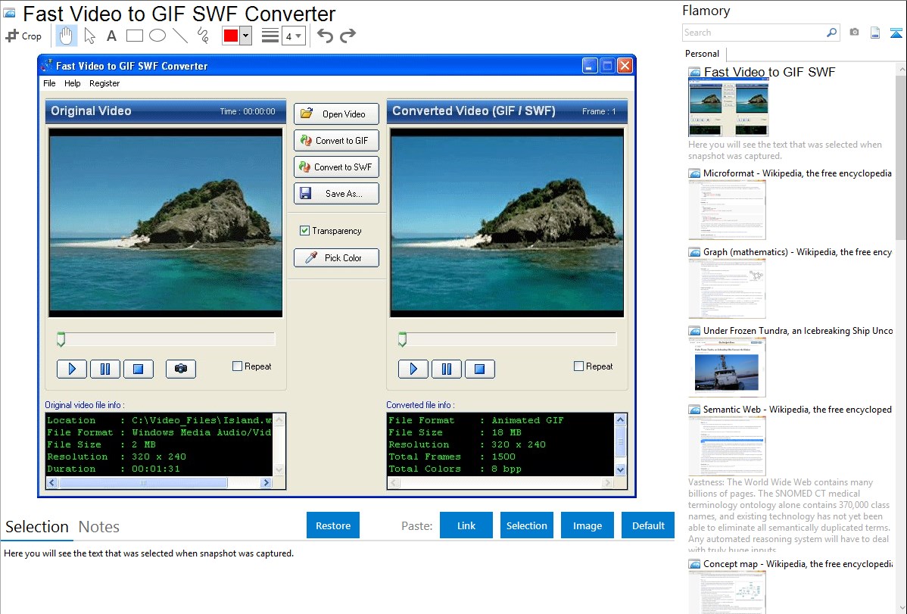Click the Concept map - Wikipedia snapshot title
This screenshot has height=614, width=907.
[x=798, y=564]
